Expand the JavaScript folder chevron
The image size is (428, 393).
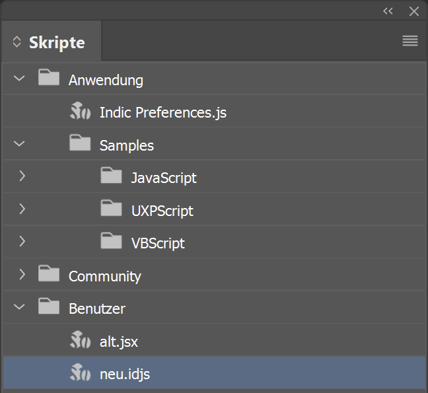(22, 176)
